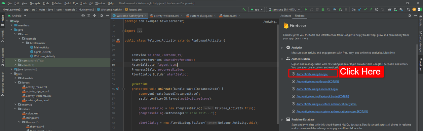The width and height of the screenshot is (423, 131).
Task: Click Authenticate using Google [KOTLIN] link
Action: coord(318,82)
